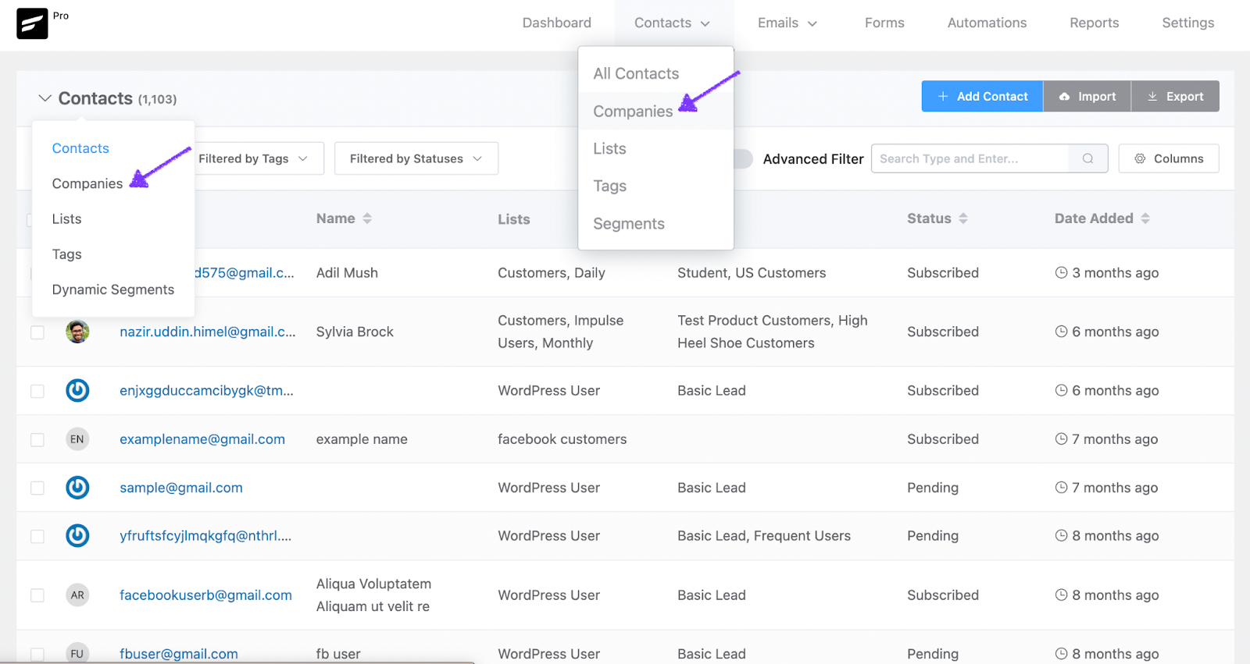Open the Columns settings button

tap(1169, 158)
